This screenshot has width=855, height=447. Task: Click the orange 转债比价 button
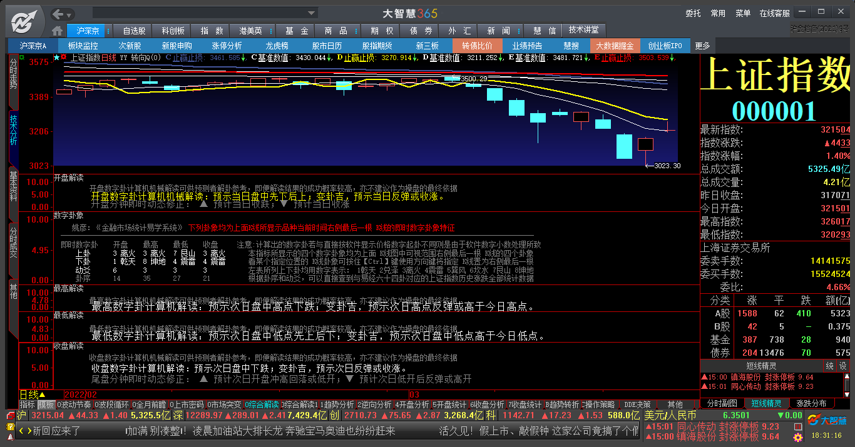click(478, 46)
